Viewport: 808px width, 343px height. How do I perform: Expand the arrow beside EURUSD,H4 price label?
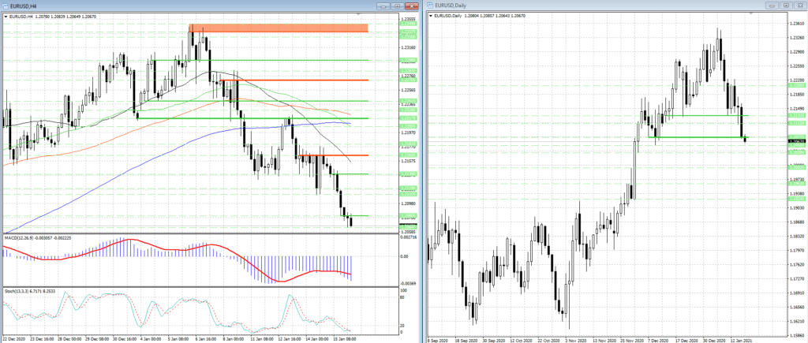pos(6,17)
